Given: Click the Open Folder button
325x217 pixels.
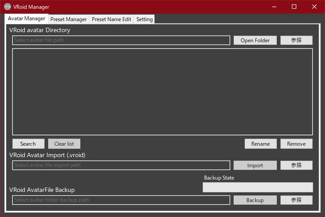Looking at the screenshot, I should coord(255,40).
